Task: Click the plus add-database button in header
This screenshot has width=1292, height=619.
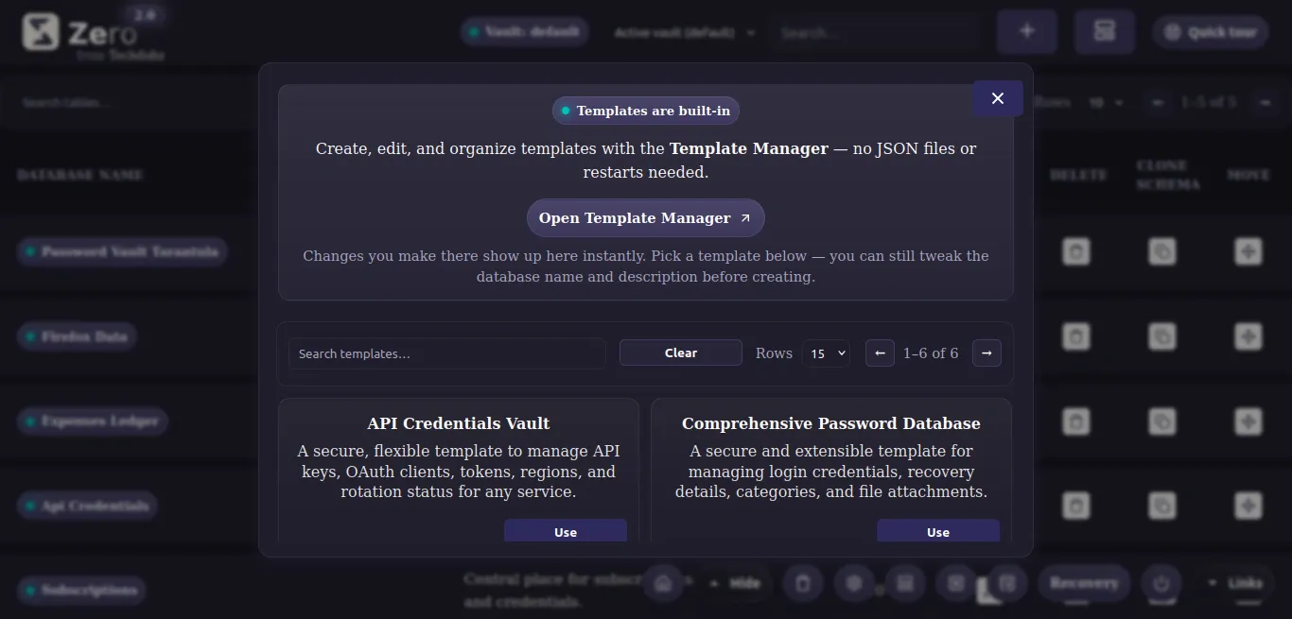Action: pos(1026,31)
